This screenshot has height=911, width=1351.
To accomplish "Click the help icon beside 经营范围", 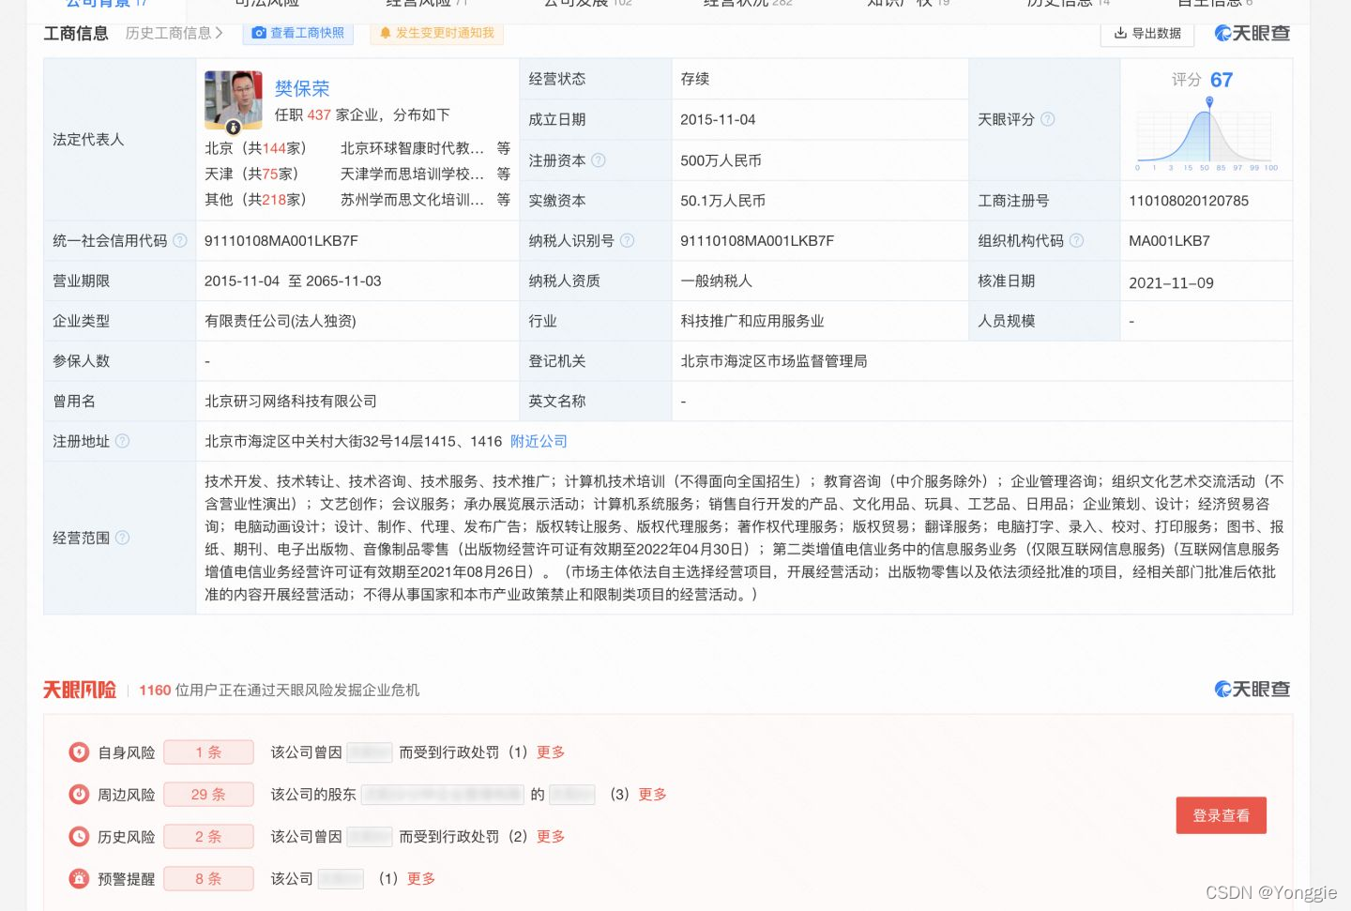I will pos(122,538).
